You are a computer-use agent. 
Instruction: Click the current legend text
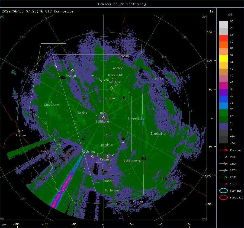coord(236,191)
